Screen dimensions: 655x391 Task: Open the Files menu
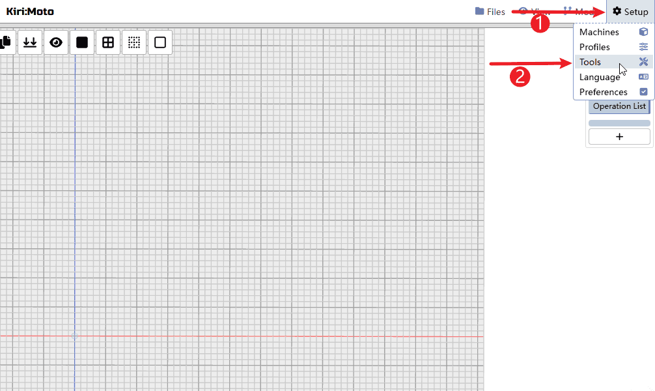[490, 12]
